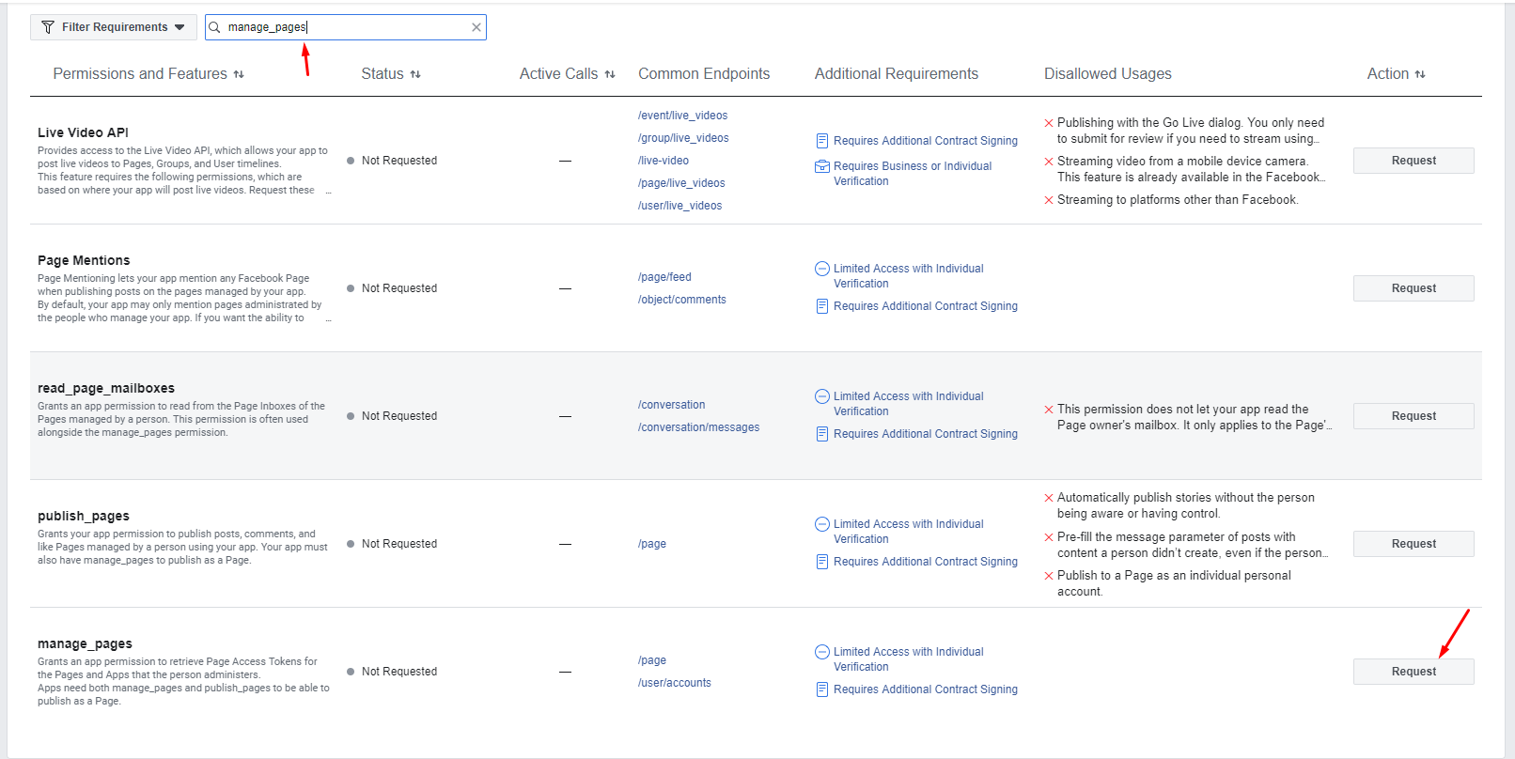The width and height of the screenshot is (1515, 759).
Task: Select the Live Video API title
Action: click(x=83, y=132)
